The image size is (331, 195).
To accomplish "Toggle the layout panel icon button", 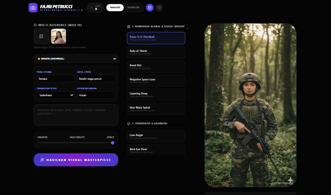I will pyautogui.click(x=150, y=8).
